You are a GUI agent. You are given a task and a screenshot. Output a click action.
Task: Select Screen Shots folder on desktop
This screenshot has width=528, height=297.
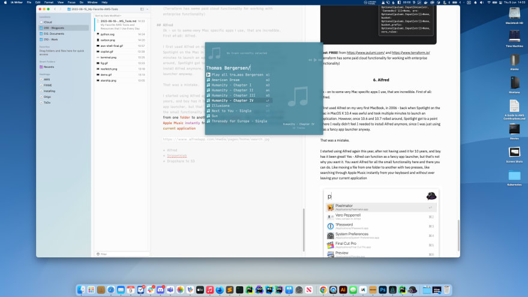(514, 155)
